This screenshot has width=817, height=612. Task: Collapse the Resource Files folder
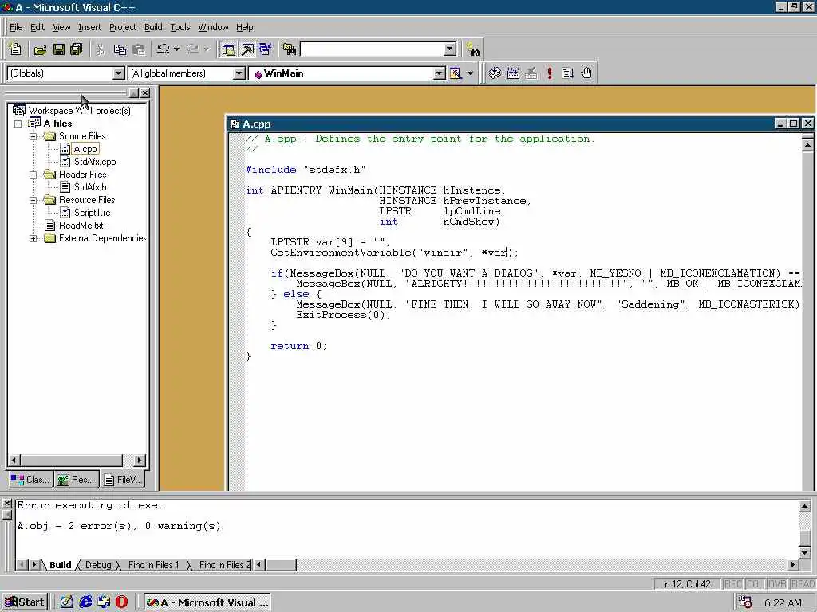click(33, 200)
